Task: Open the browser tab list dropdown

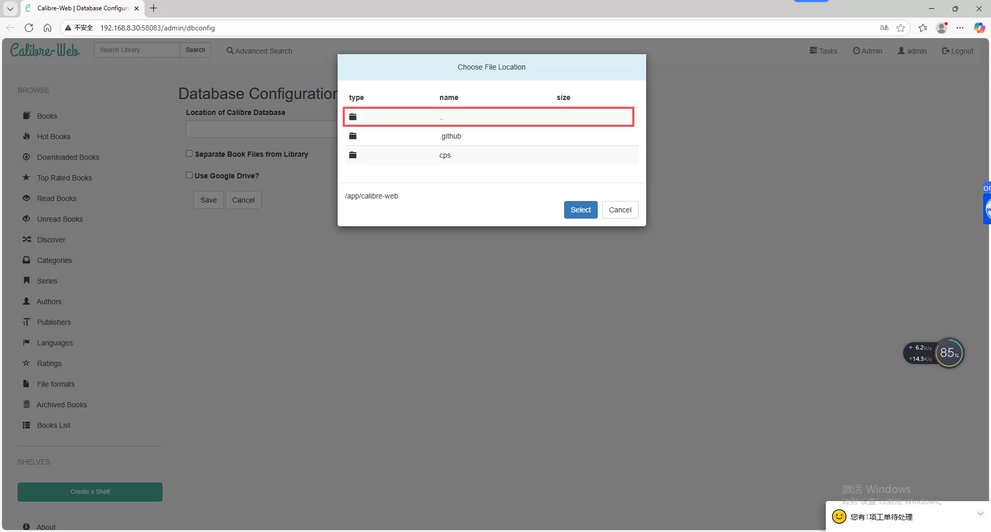Action: click(x=10, y=8)
